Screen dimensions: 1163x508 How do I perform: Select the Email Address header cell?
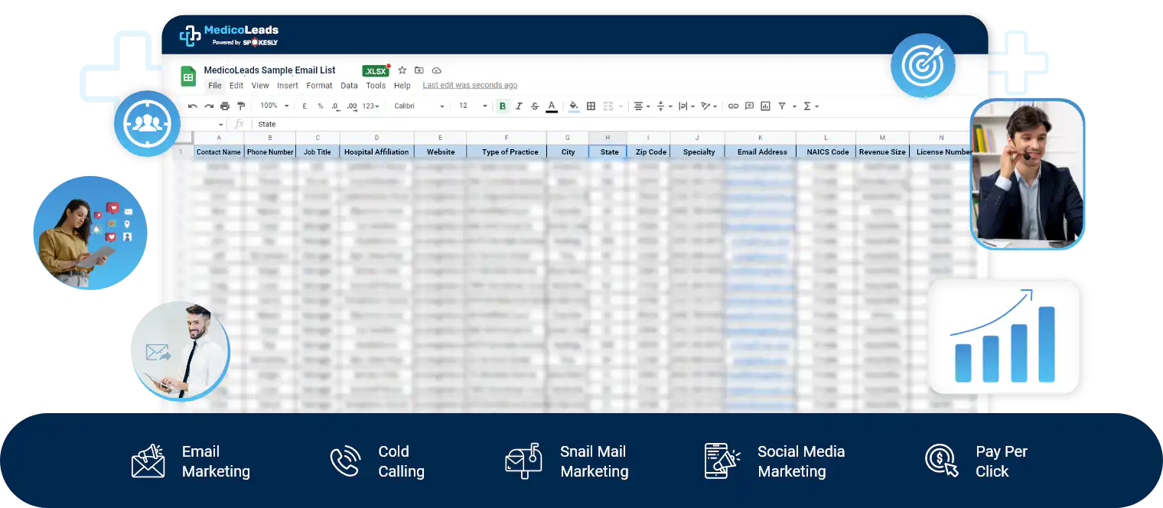762,151
